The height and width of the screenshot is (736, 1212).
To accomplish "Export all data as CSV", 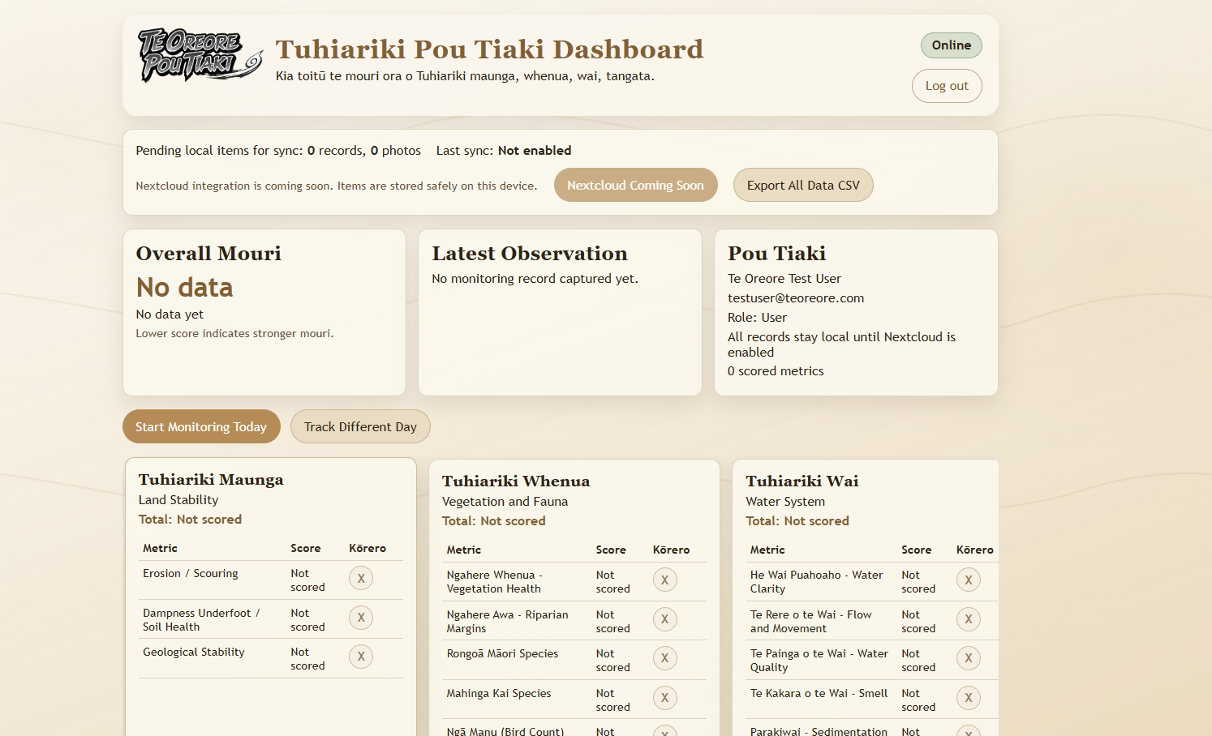I will click(x=803, y=185).
